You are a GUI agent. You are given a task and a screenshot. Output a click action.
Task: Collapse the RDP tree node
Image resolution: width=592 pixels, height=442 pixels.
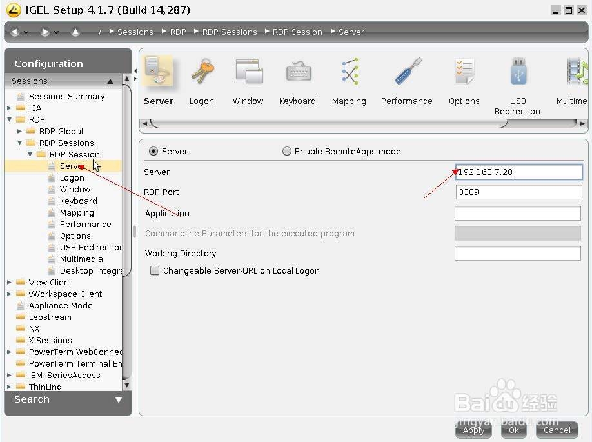click(x=10, y=120)
